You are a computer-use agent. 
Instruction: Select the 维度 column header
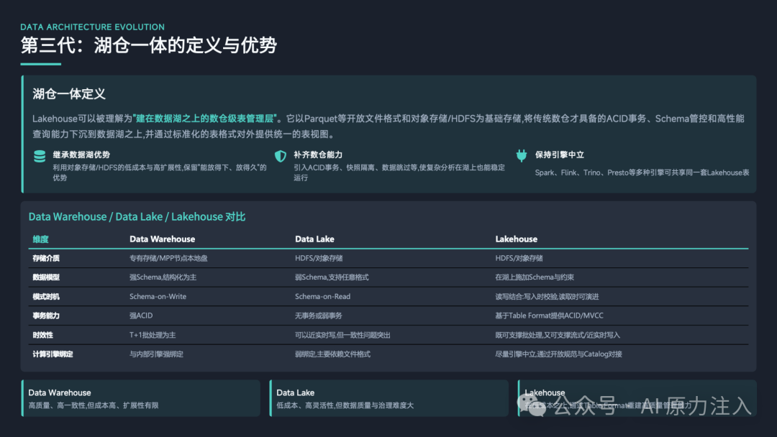pos(40,239)
